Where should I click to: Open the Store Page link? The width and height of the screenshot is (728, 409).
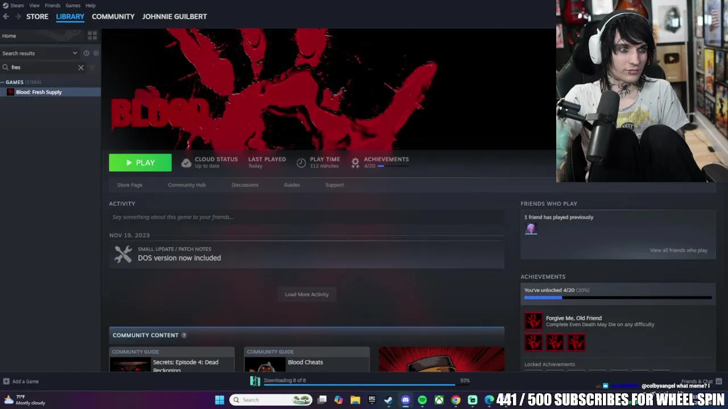[130, 185]
